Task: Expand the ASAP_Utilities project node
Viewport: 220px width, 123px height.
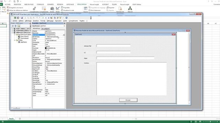Action: (x=12, y=29)
